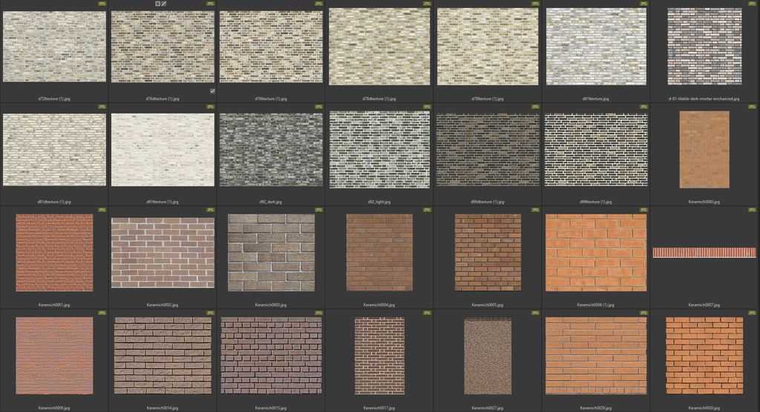This screenshot has width=760, height=412.
Task: Uncheck the selection checkbox on the checked texture
Action: click(212, 91)
